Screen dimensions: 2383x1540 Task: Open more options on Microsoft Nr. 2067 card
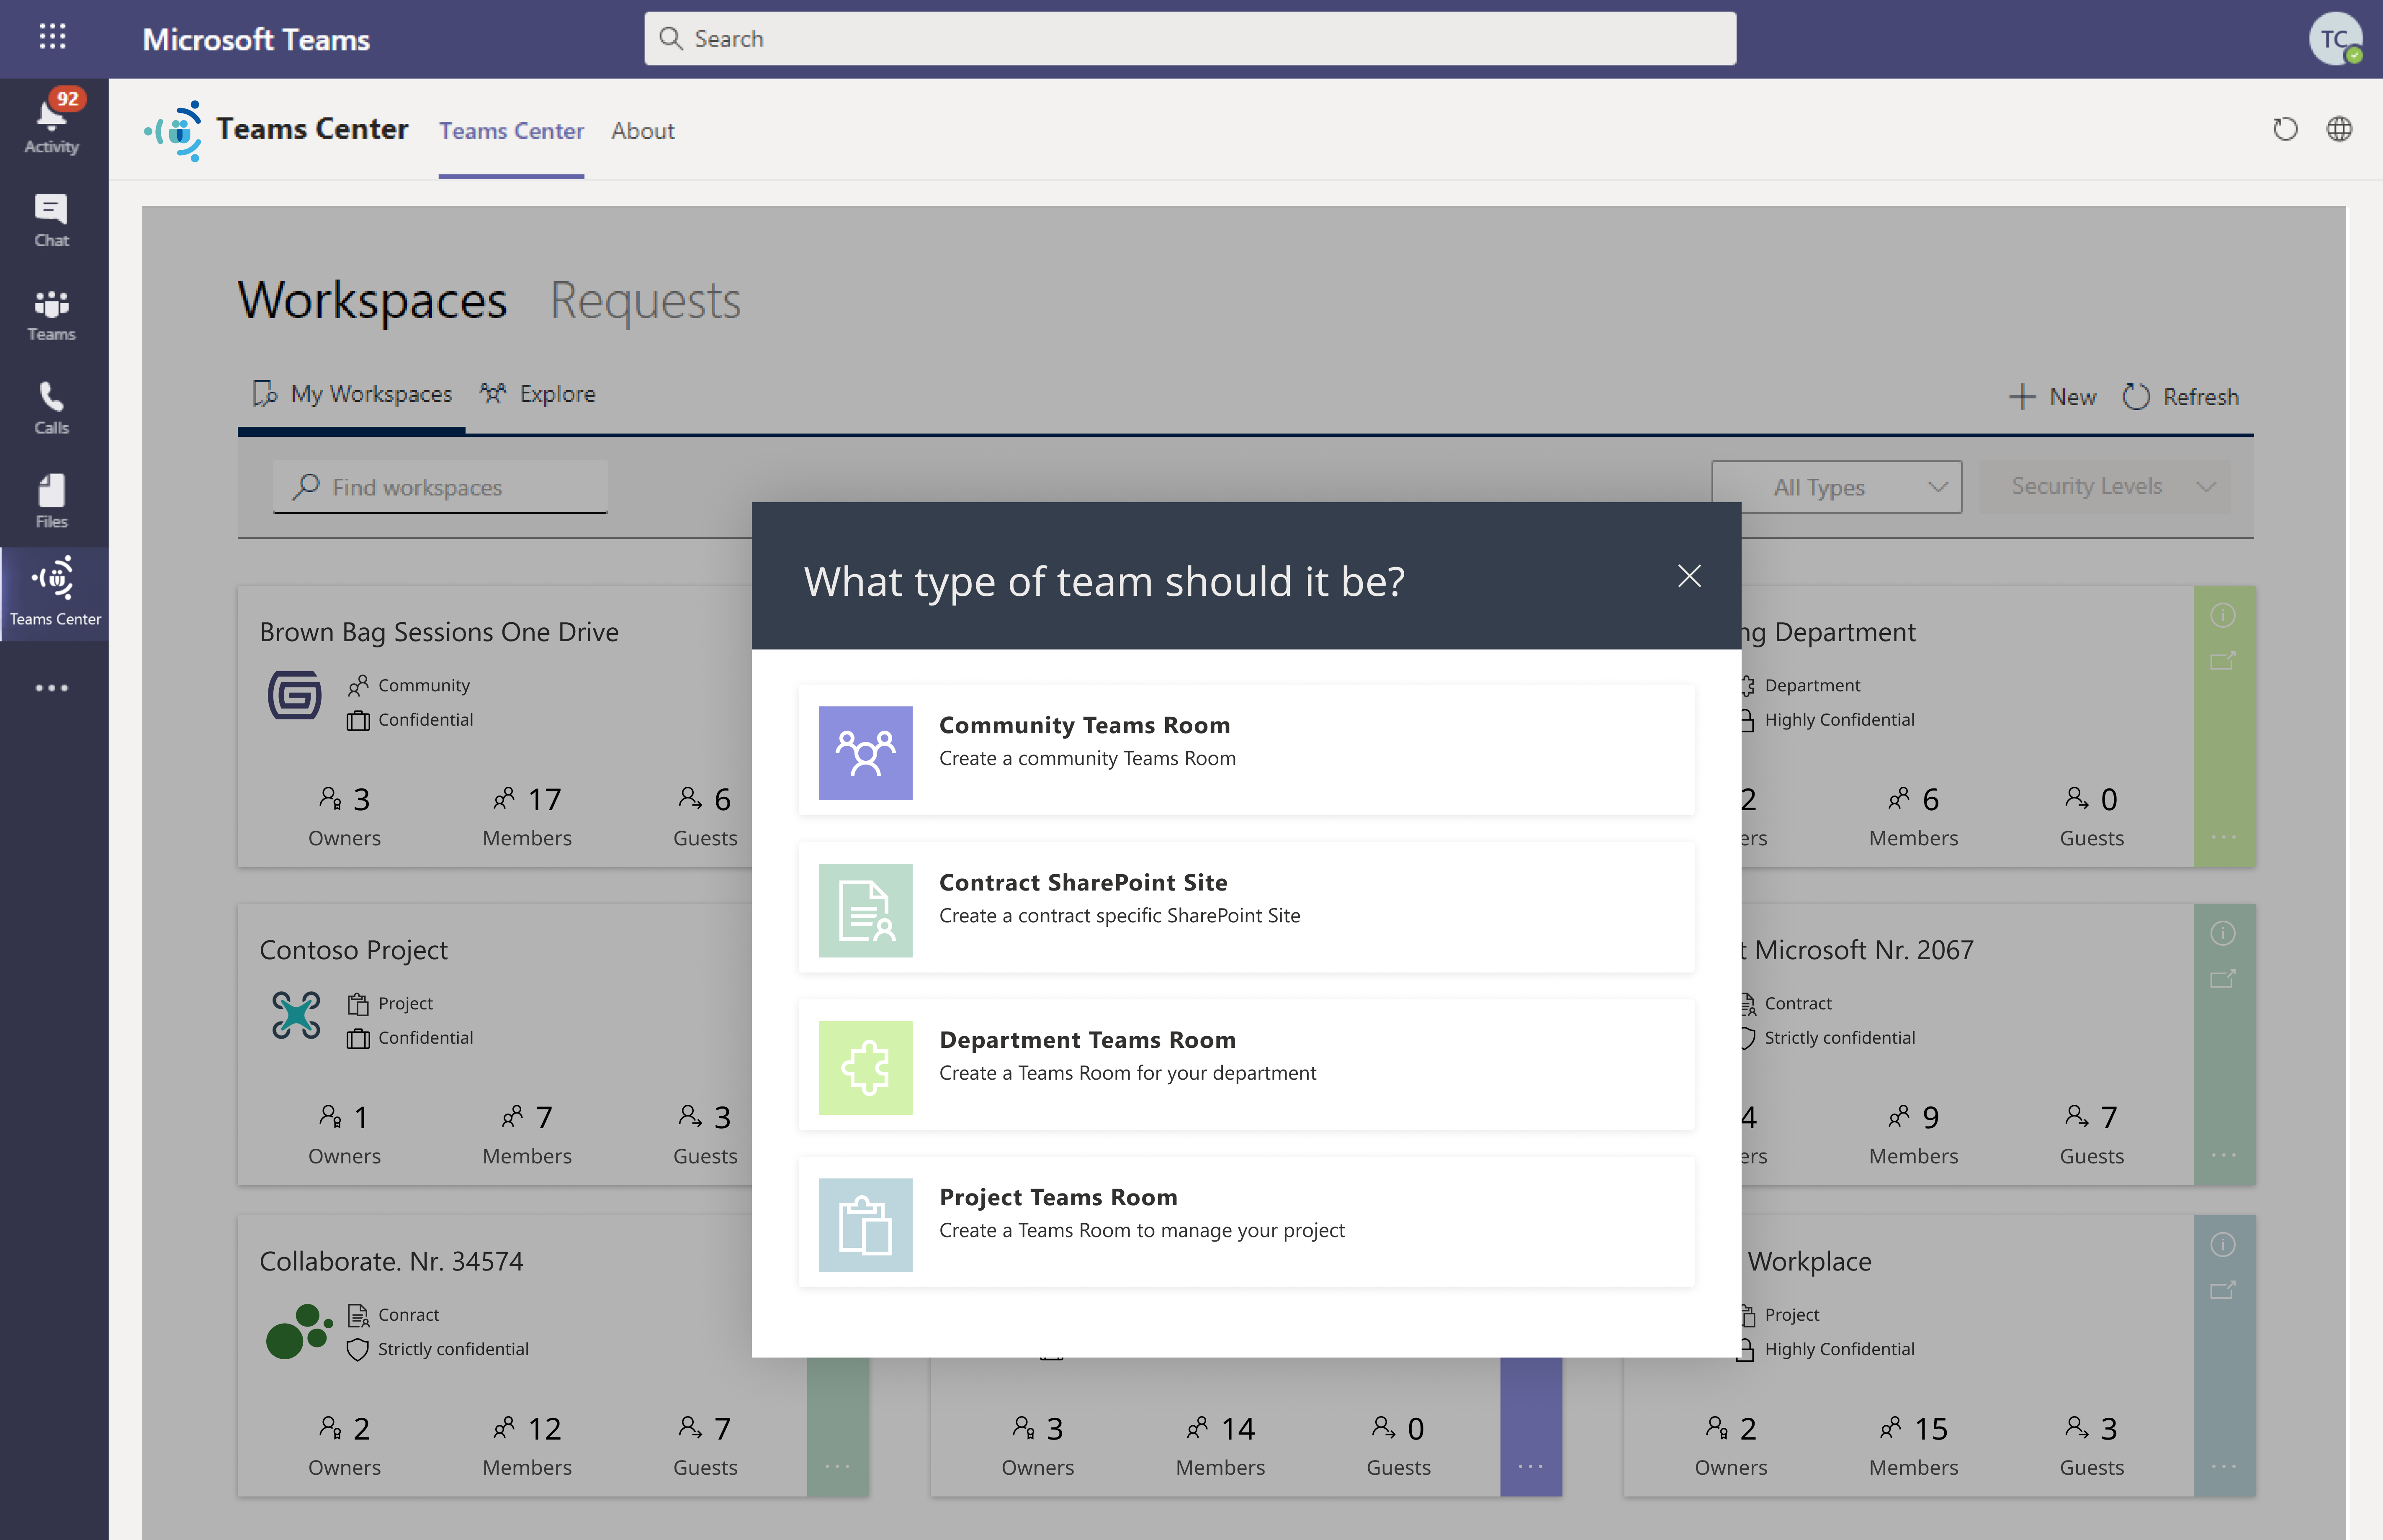click(x=2223, y=1155)
